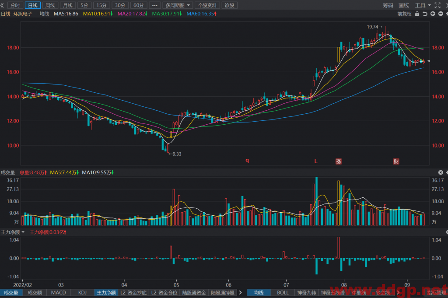Zoom in the chart with the plus icon
This screenshot has height=298, width=448.
pyautogui.click(x=433, y=14)
